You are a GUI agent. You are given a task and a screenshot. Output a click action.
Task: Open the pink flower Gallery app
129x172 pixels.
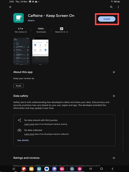point(80,169)
